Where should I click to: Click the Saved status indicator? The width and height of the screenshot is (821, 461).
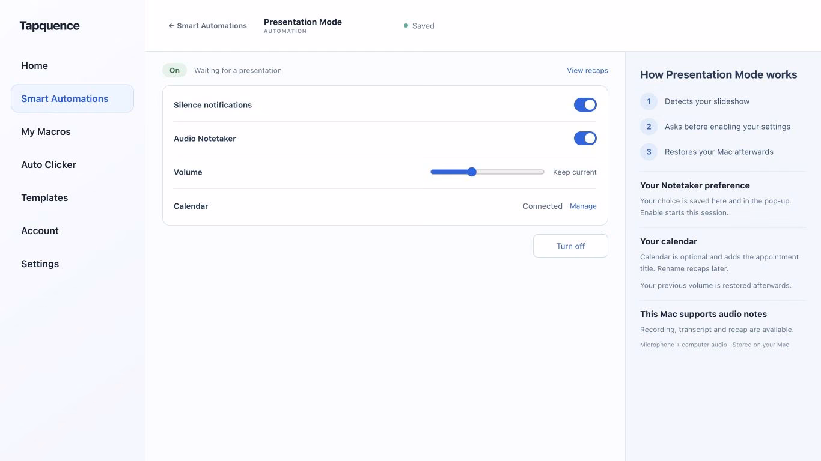[x=419, y=26]
